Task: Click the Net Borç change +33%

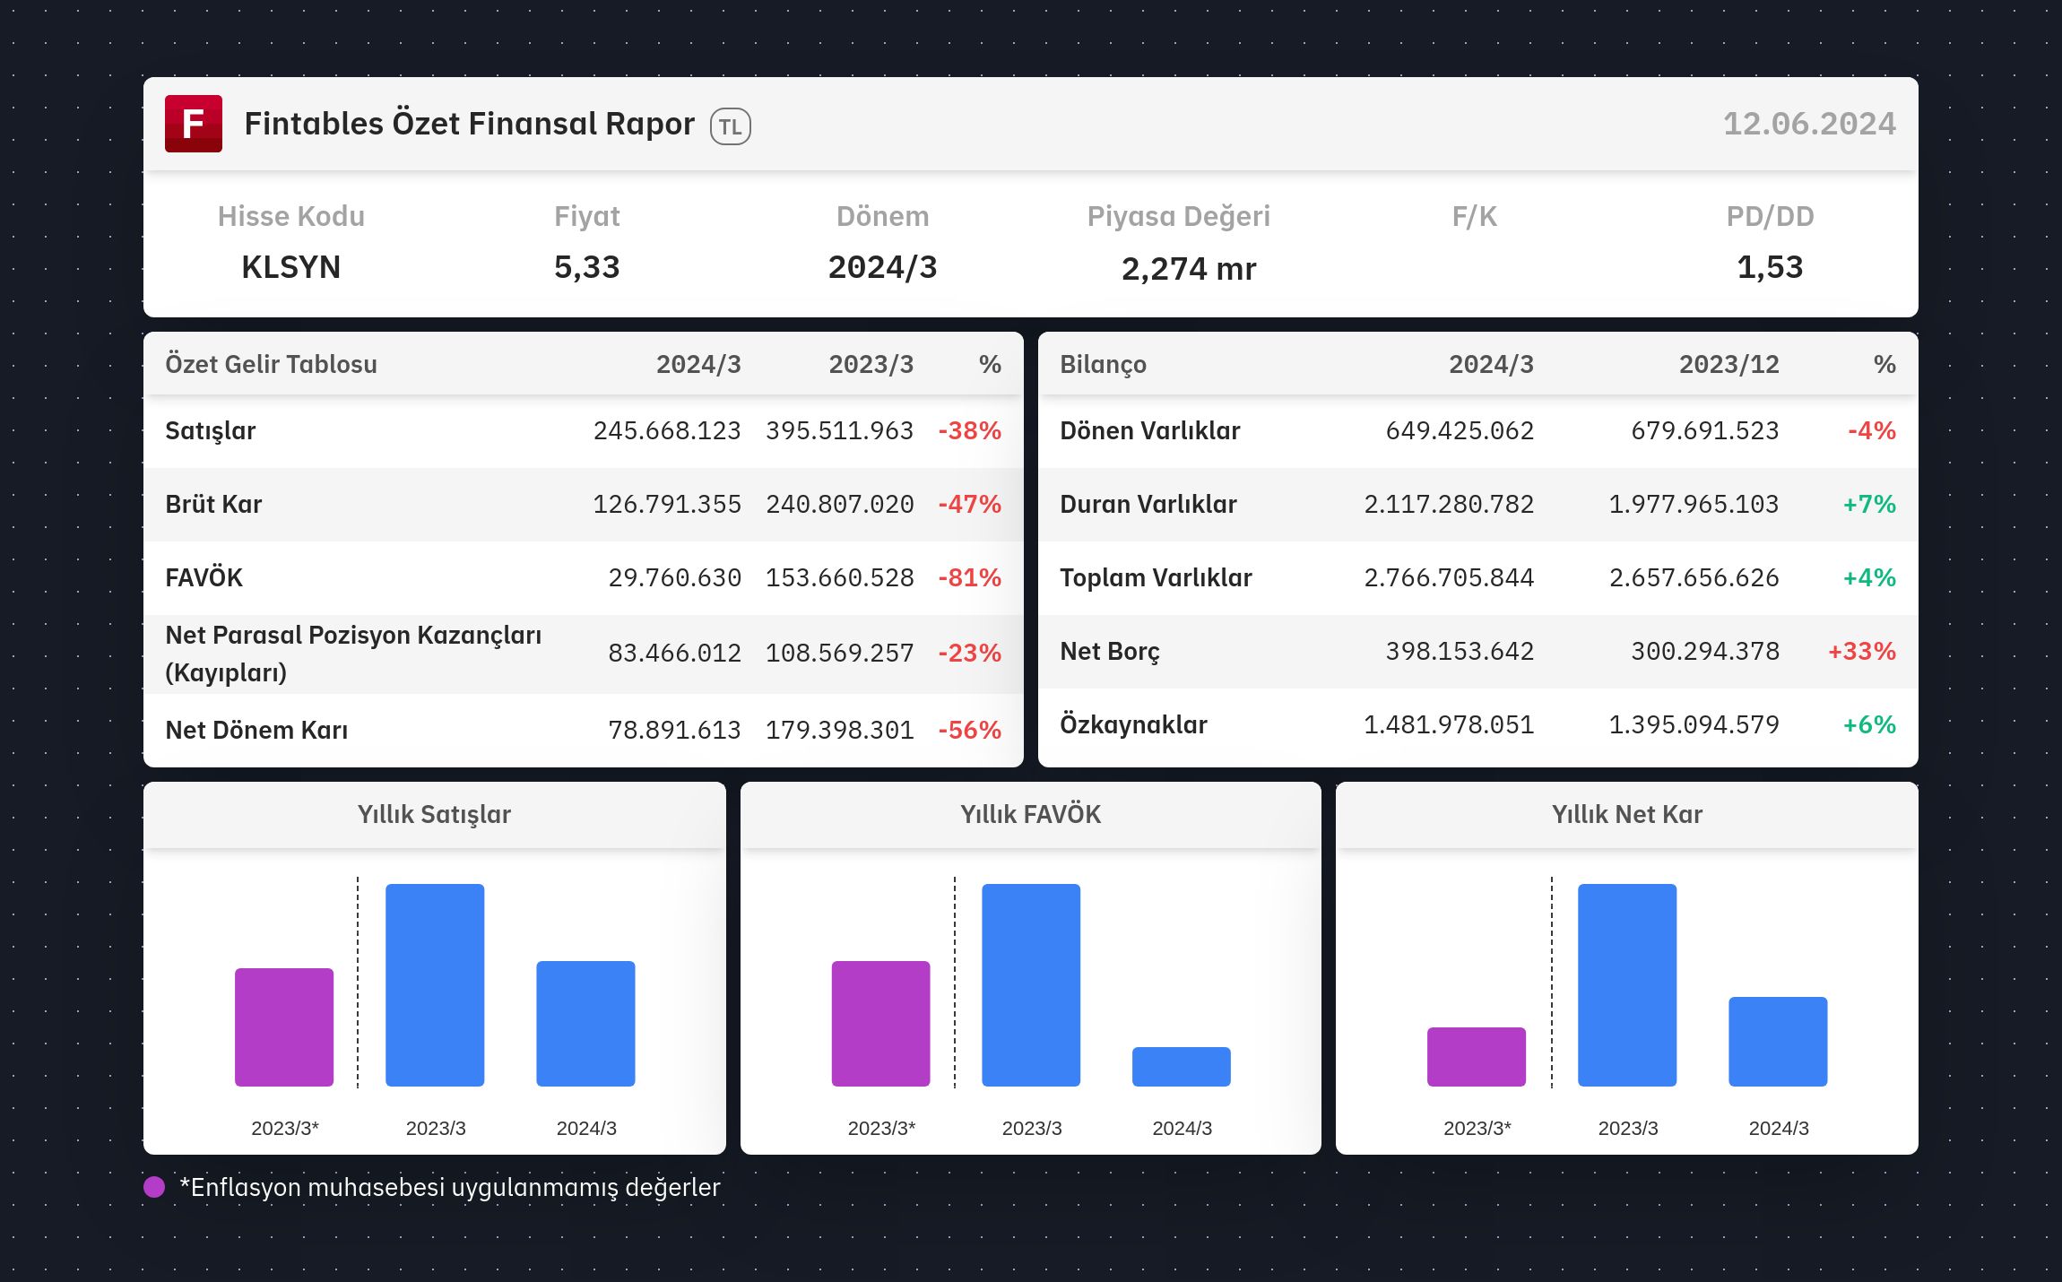Action: 1862,651
